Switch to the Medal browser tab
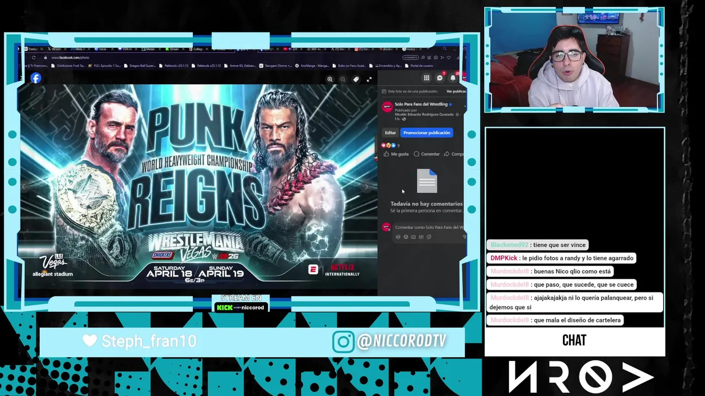This screenshot has height=396, width=705. [x=153, y=49]
